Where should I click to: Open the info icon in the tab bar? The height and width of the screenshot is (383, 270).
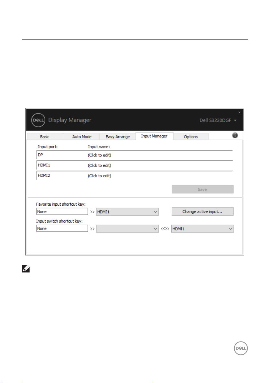pos(235,135)
